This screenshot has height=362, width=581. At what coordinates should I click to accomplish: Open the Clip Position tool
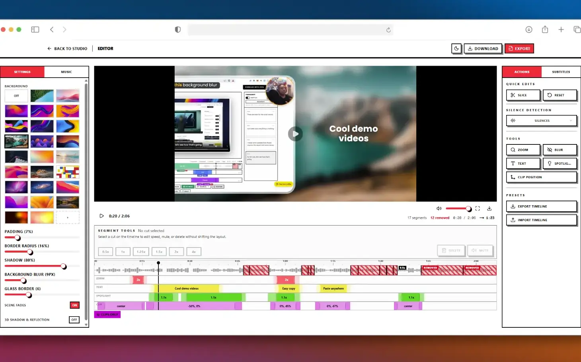point(541,177)
